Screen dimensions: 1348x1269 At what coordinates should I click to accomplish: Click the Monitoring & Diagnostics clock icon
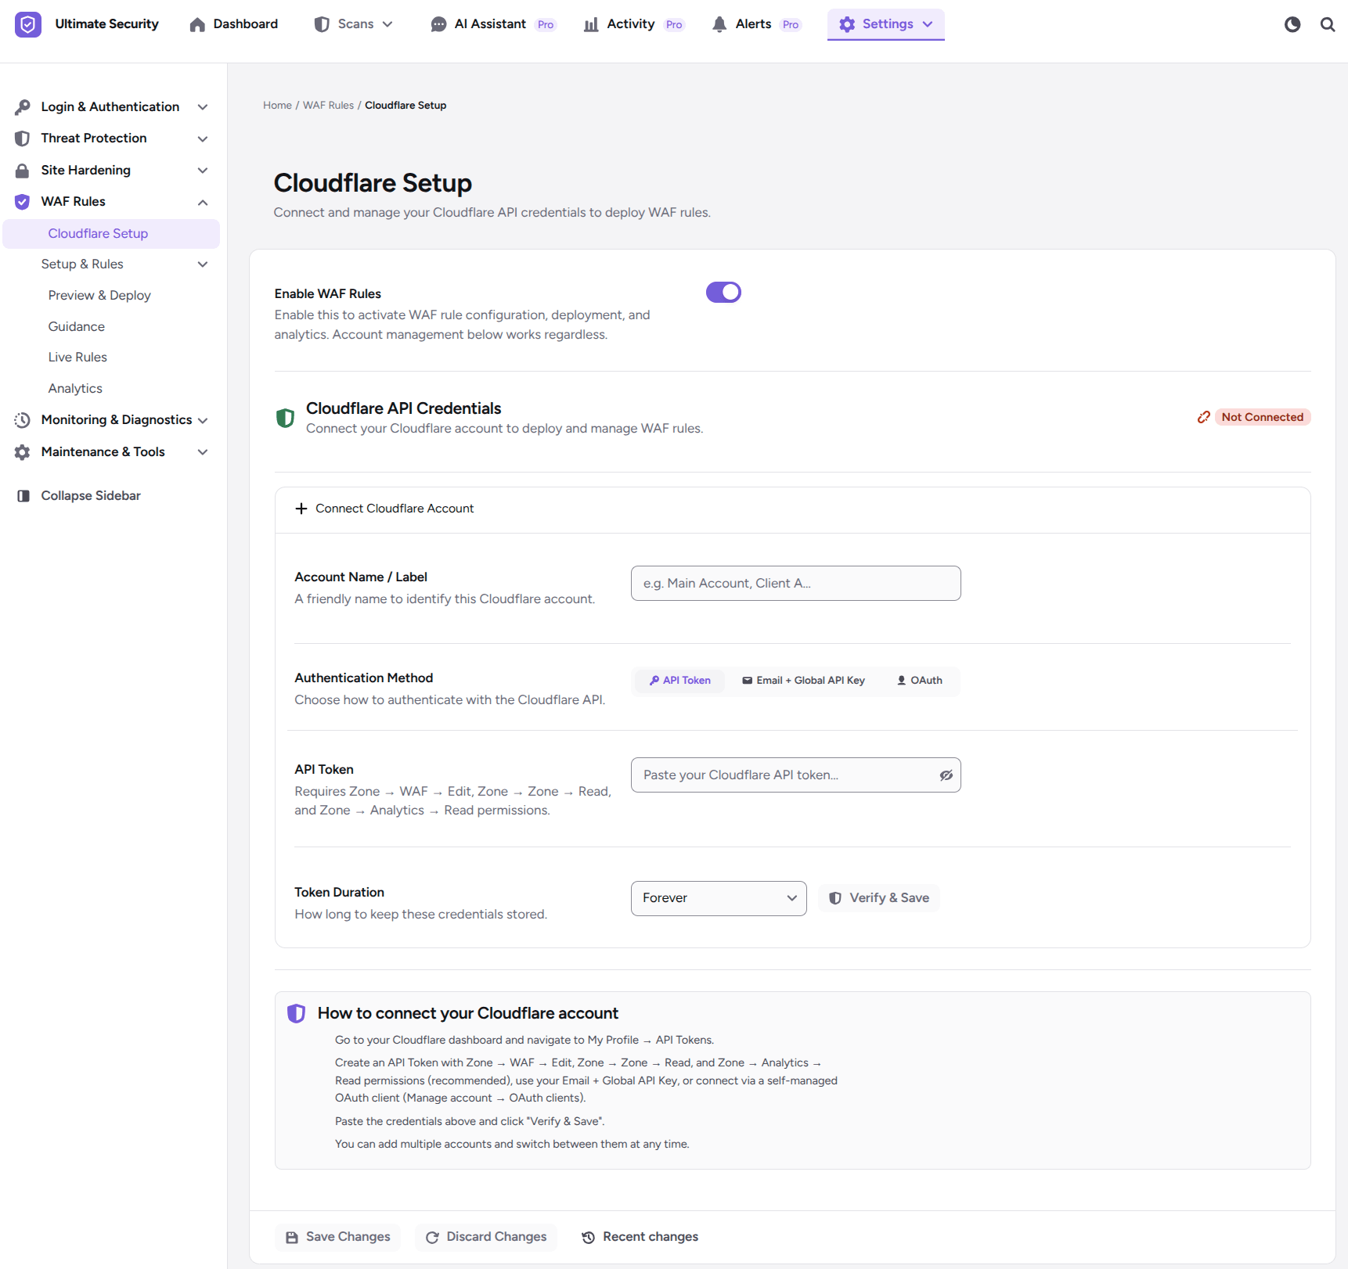[x=23, y=420]
